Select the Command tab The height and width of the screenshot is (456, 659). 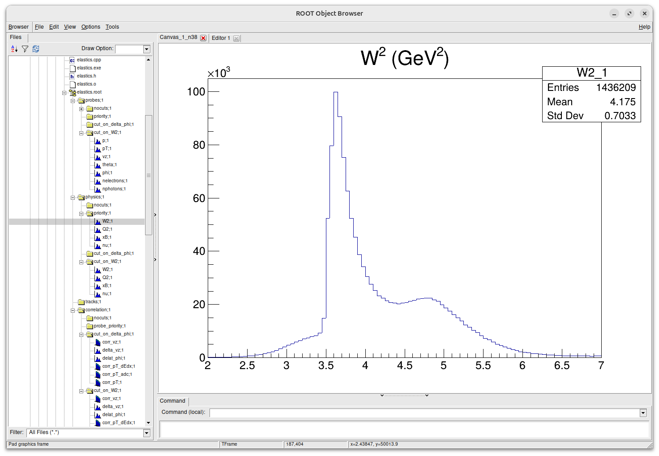(x=172, y=401)
